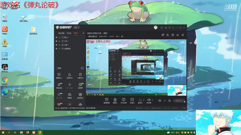
Task: Toggle the preview eye icon in bottom bar
Action: coord(165,100)
